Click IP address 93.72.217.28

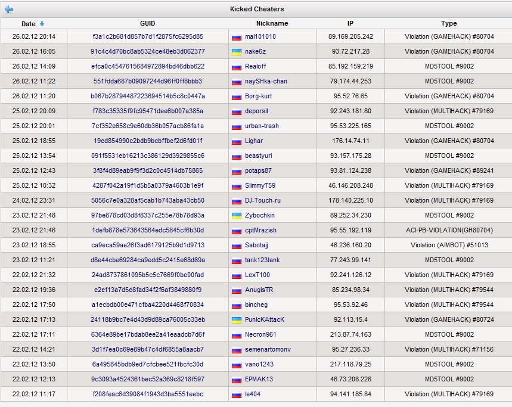point(350,52)
